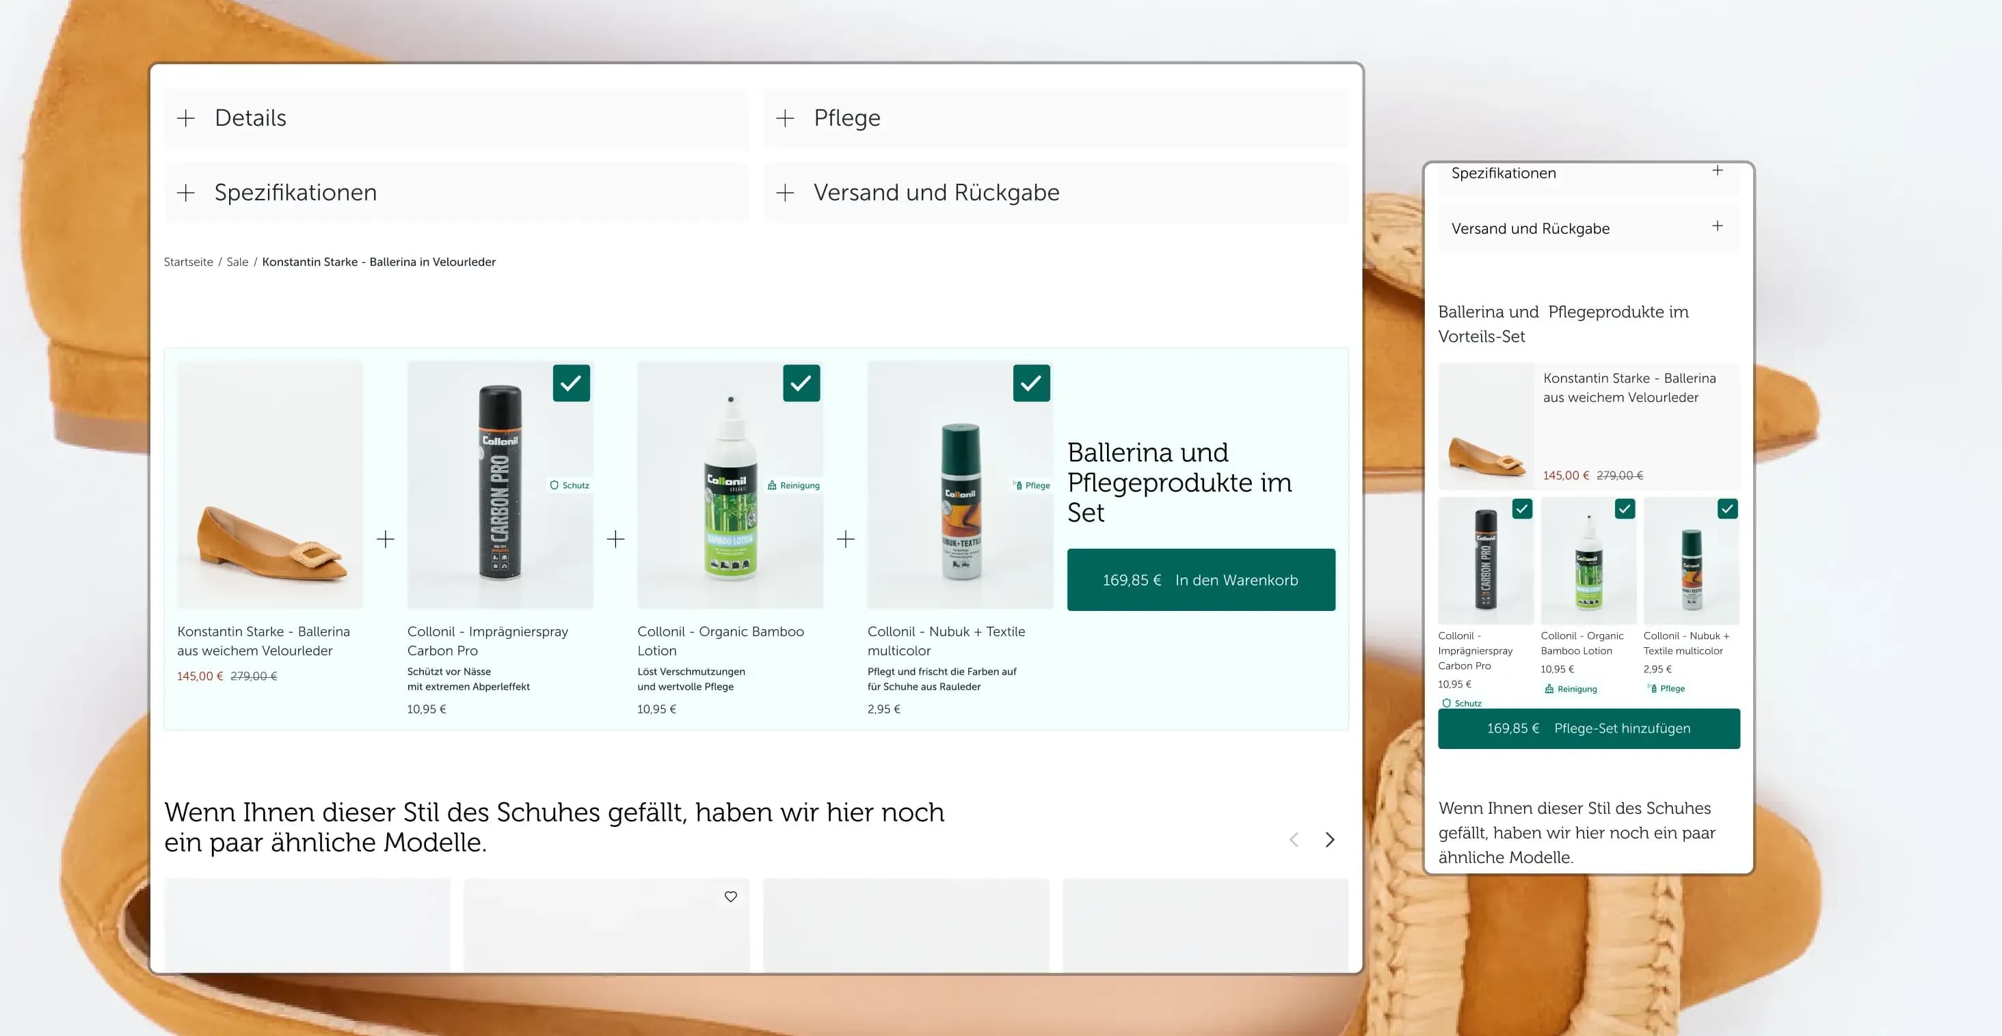The height and width of the screenshot is (1036, 2002).
Task: Click the mobile '145,00 €' sale price
Action: [1566, 475]
